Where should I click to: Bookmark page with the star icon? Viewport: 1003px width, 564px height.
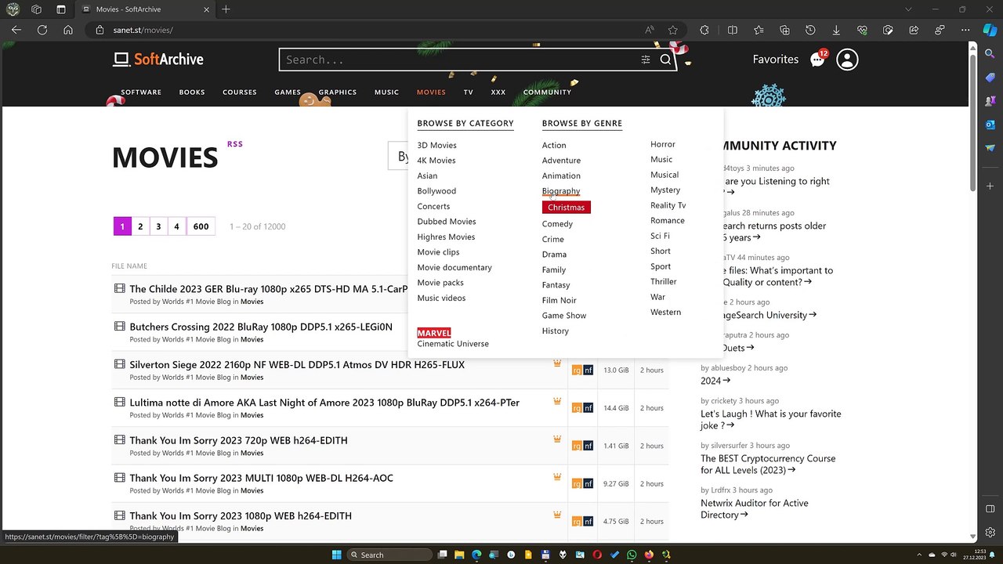(x=673, y=30)
